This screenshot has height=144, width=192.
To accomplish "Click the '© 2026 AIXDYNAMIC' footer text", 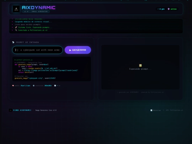I will pos(22,110).
